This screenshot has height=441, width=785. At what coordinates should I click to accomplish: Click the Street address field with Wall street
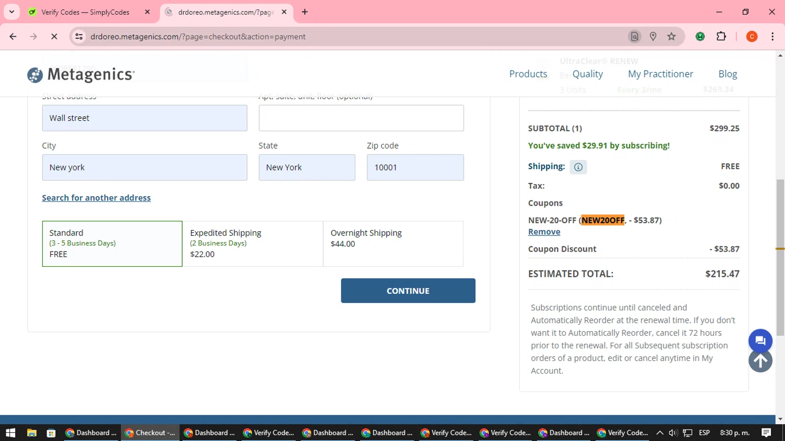pos(144,118)
